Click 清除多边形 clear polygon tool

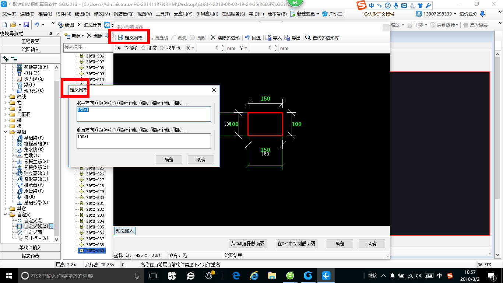225,38
